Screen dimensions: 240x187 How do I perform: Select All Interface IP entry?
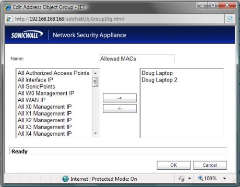[36, 80]
